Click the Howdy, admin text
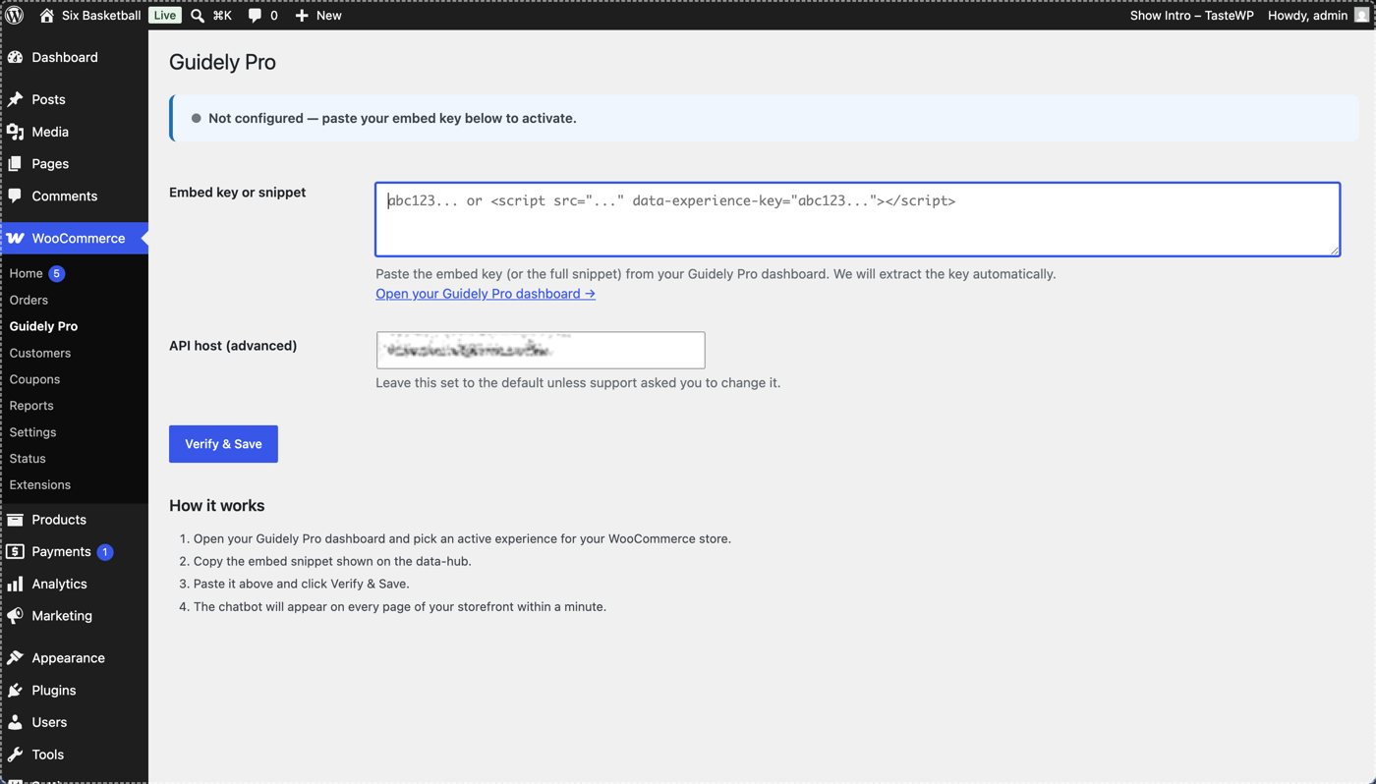Viewport: 1376px width, 784px height. pos(1307,15)
